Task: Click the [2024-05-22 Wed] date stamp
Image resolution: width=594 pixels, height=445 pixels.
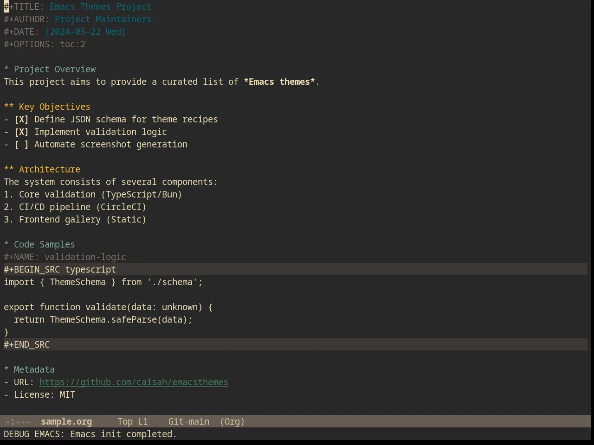Action: pyautogui.click(x=85, y=32)
